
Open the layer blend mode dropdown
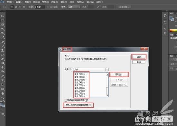click(173, 64)
